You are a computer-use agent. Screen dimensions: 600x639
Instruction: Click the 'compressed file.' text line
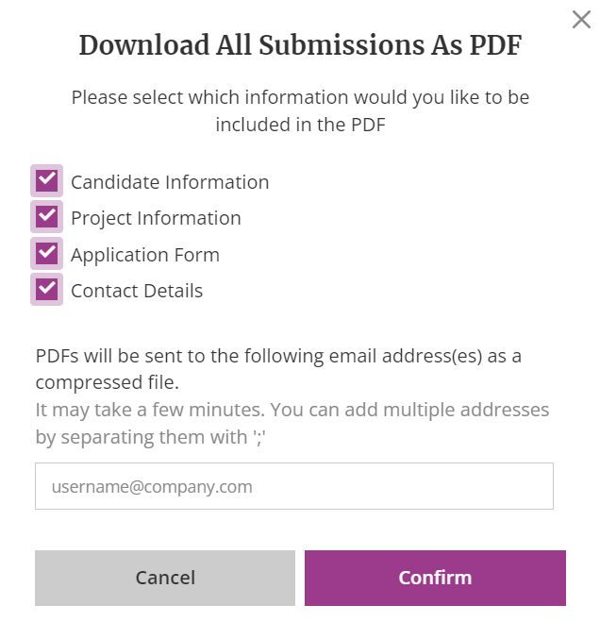click(x=108, y=382)
